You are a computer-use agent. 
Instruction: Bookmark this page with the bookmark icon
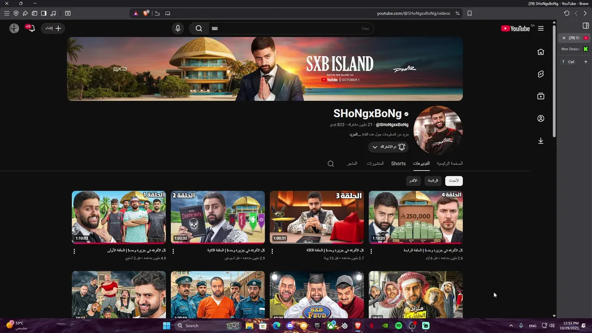pyautogui.click(x=469, y=13)
